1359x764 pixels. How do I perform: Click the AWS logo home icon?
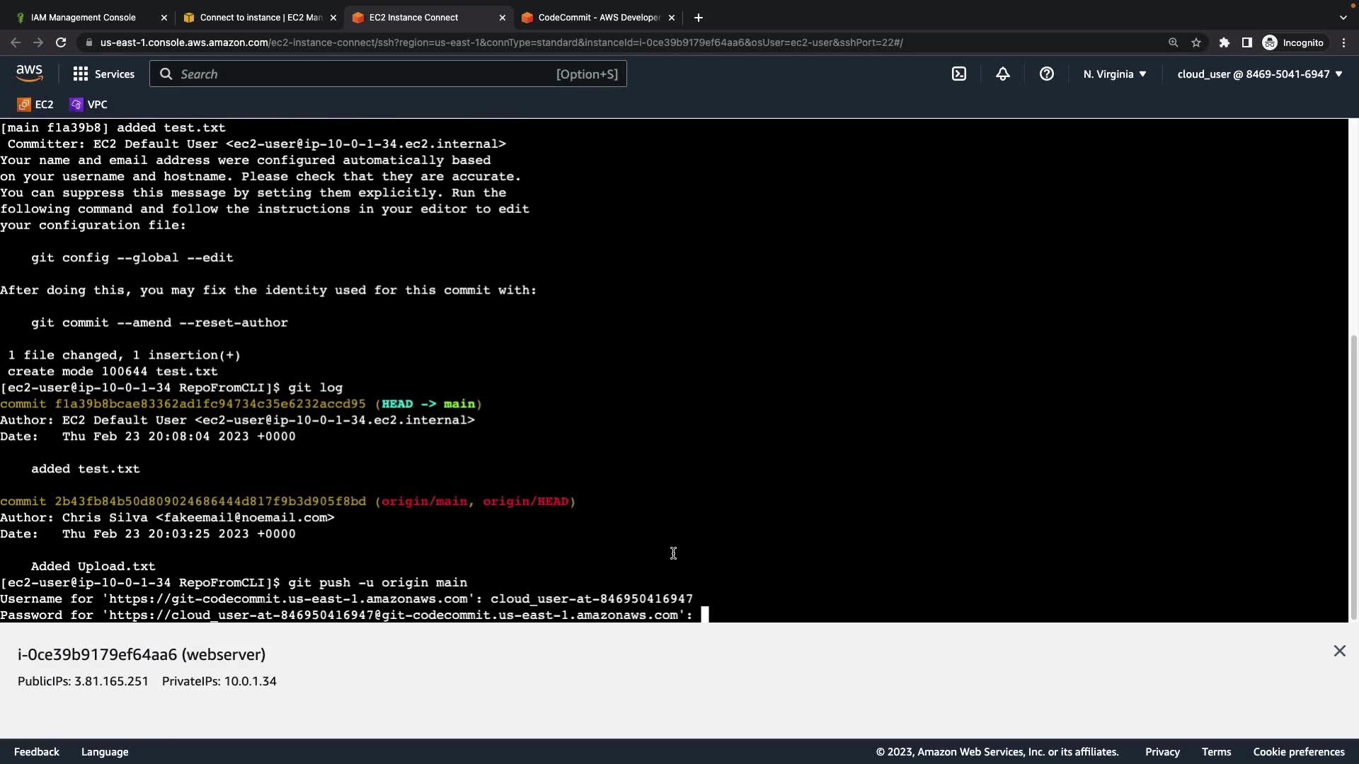29,74
